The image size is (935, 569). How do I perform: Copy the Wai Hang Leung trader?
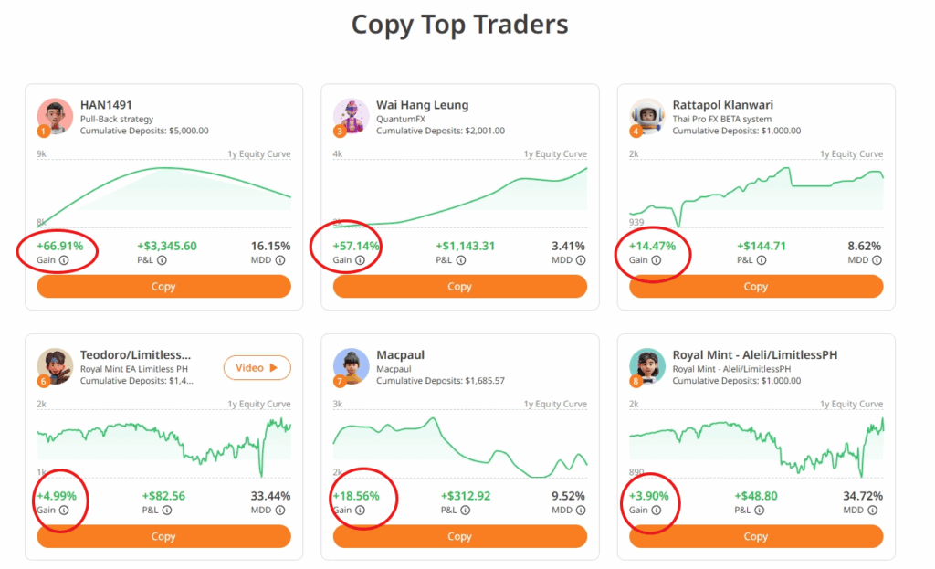click(459, 287)
